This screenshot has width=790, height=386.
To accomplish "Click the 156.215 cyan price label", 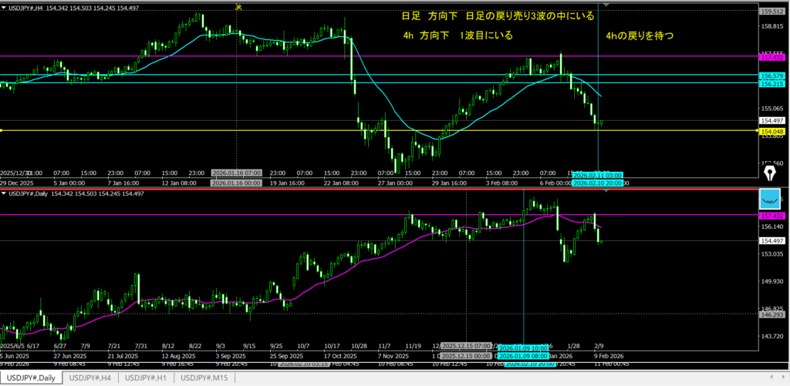I will tap(772, 84).
